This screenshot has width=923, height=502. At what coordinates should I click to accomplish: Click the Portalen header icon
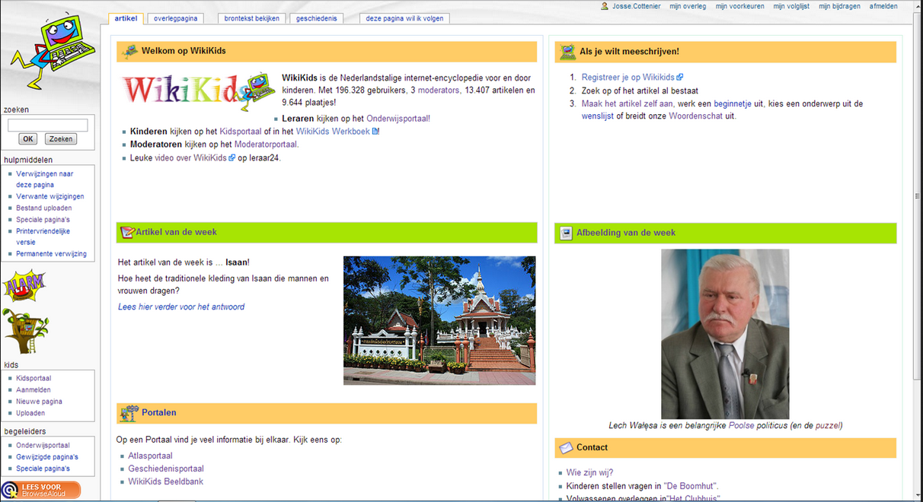pos(129,413)
